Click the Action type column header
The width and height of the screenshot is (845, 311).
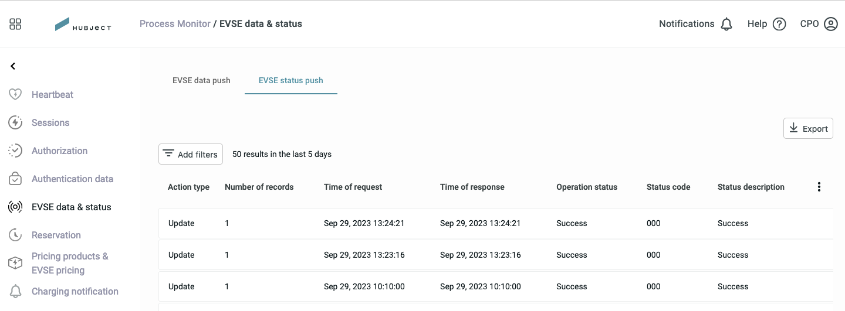pos(188,187)
